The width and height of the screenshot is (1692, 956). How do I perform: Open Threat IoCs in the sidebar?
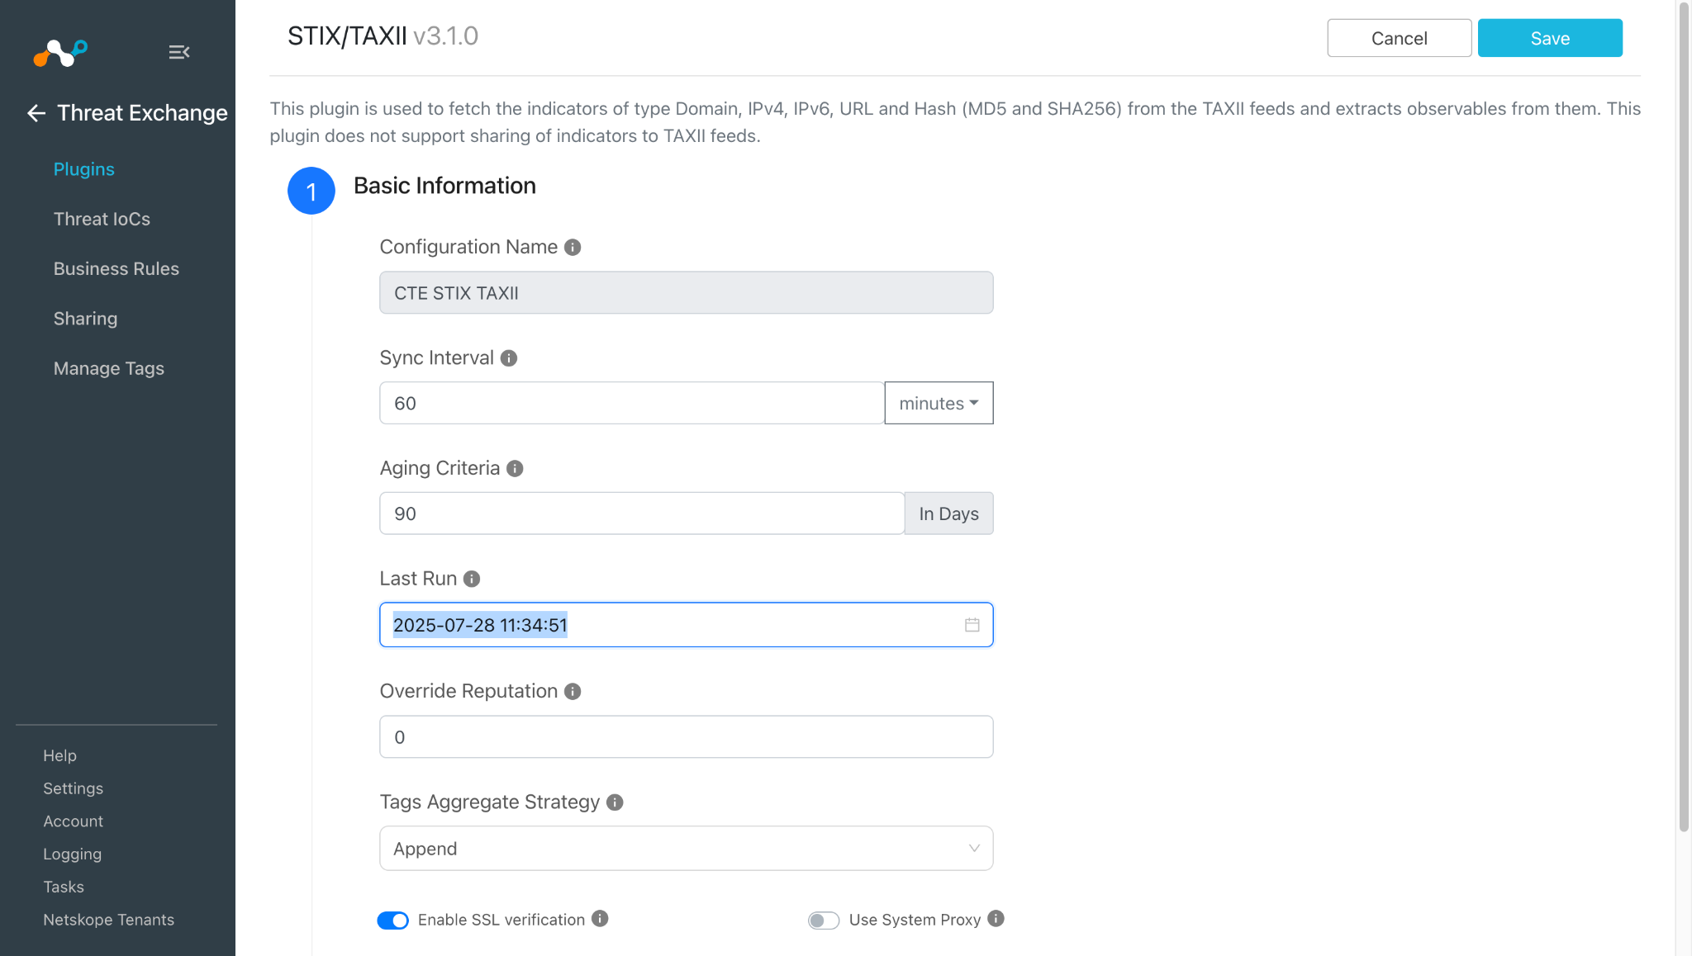(x=102, y=219)
